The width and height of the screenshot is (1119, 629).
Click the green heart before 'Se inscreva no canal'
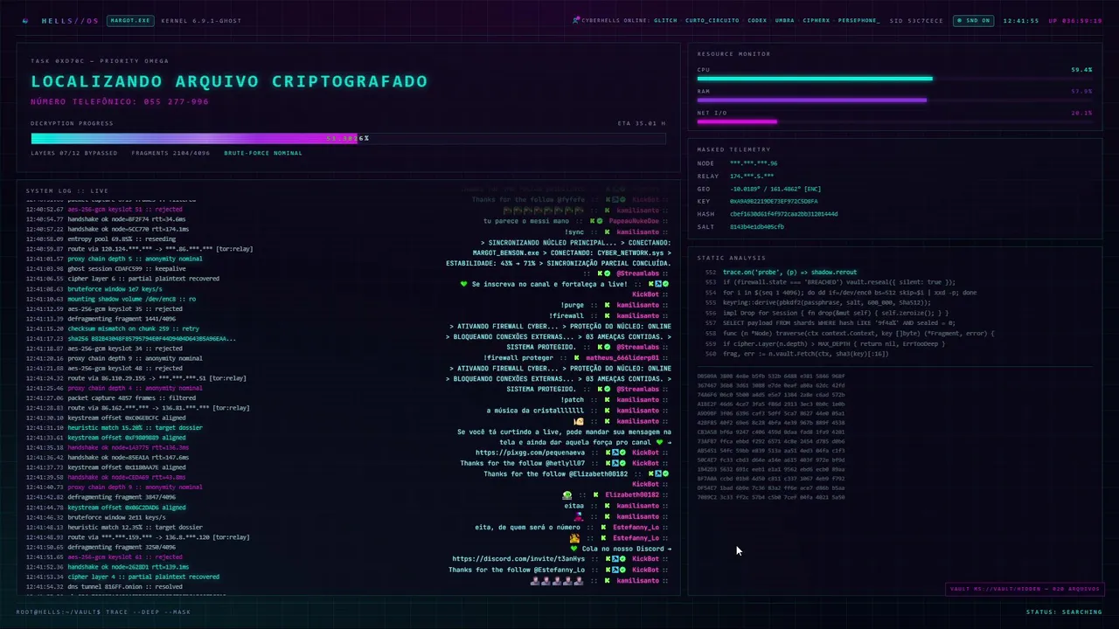click(x=464, y=284)
